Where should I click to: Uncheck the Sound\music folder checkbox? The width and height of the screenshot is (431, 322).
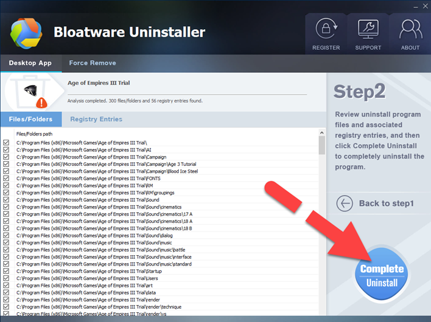pos(6,242)
